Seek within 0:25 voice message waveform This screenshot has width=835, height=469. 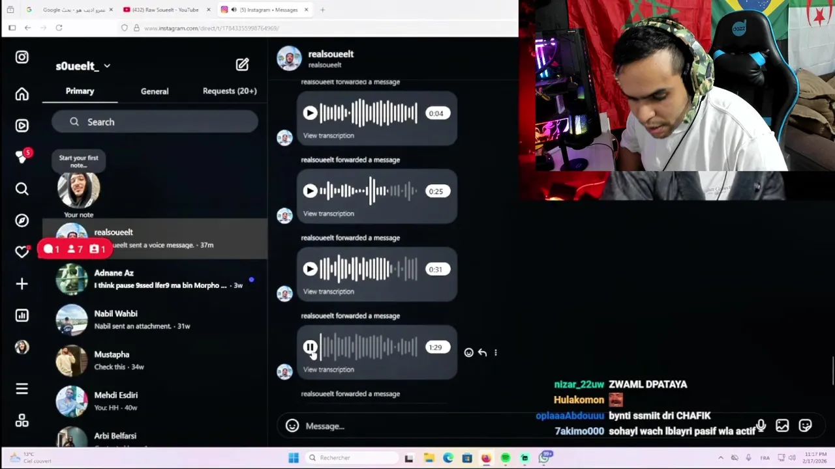[369, 192]
